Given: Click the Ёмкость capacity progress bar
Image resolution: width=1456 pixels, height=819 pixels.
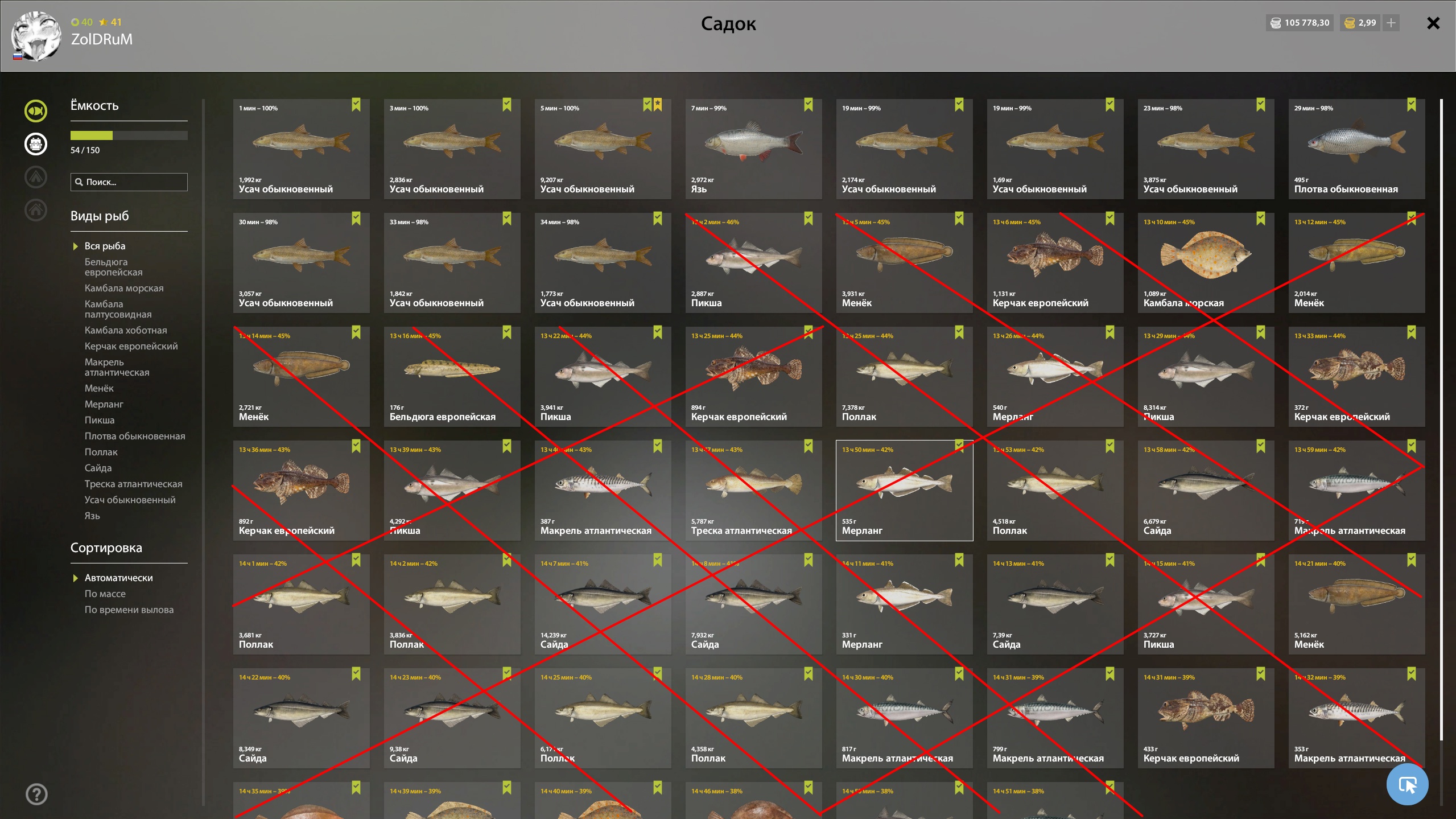Looking at the screenshot, I should [x=129, y=135].
